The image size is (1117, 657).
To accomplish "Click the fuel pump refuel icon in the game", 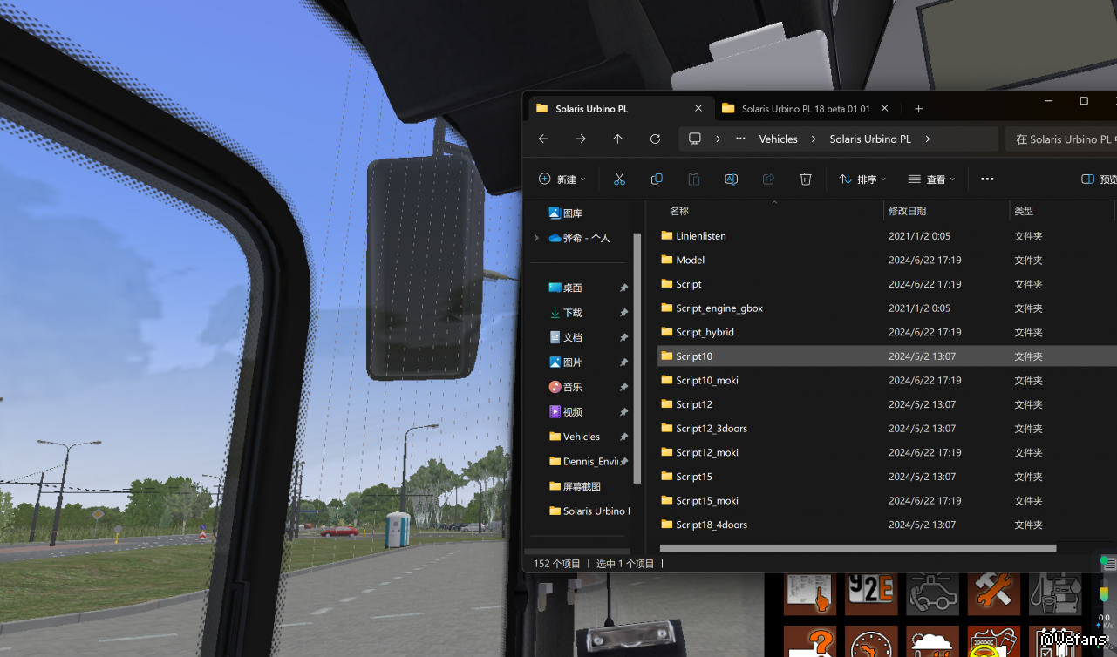I will (1055, 593).
